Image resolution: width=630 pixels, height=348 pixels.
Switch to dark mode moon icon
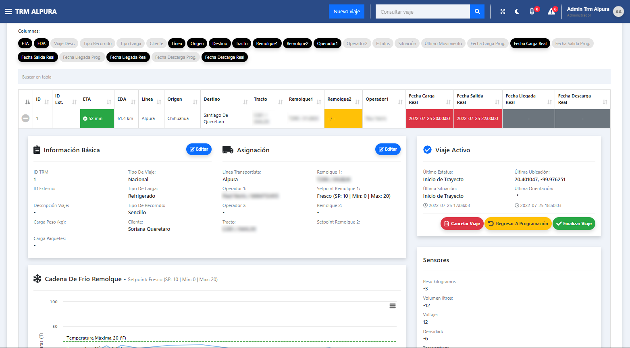point(517,12)
